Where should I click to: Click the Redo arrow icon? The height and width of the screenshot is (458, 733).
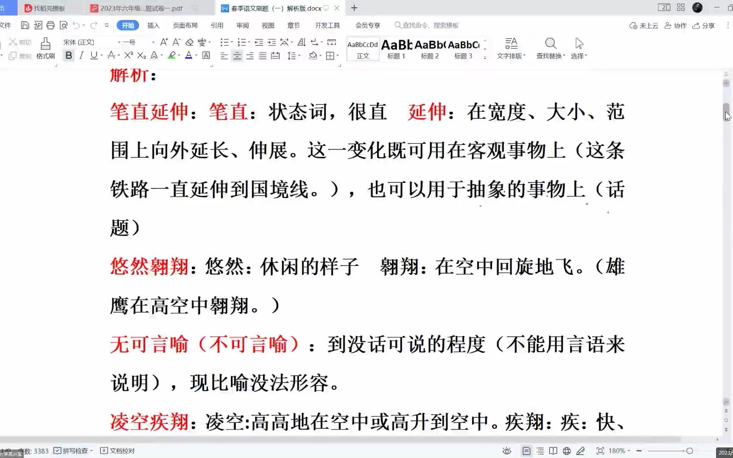click(x=94, y=25)
